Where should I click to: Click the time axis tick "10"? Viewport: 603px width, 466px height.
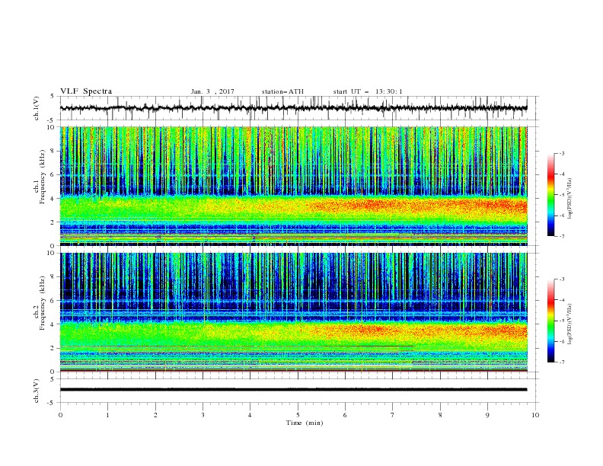(535, 415)
